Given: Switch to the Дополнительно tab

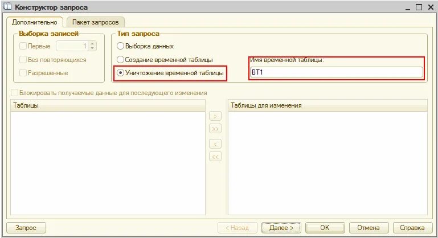Looking at the screenshot, I should [x=35, y=22].
